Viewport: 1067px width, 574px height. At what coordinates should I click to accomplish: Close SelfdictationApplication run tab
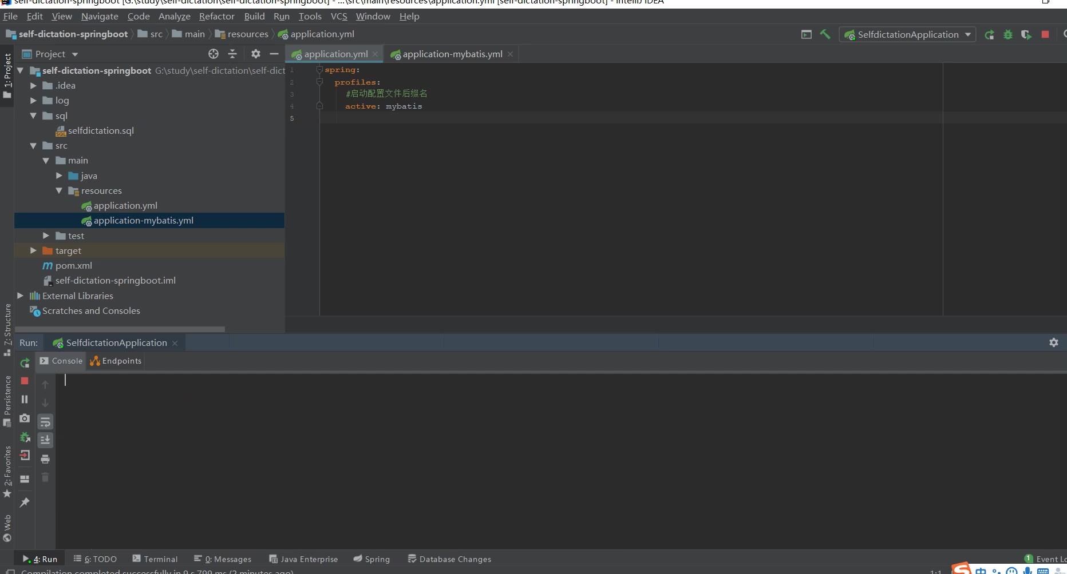[175, 343]
